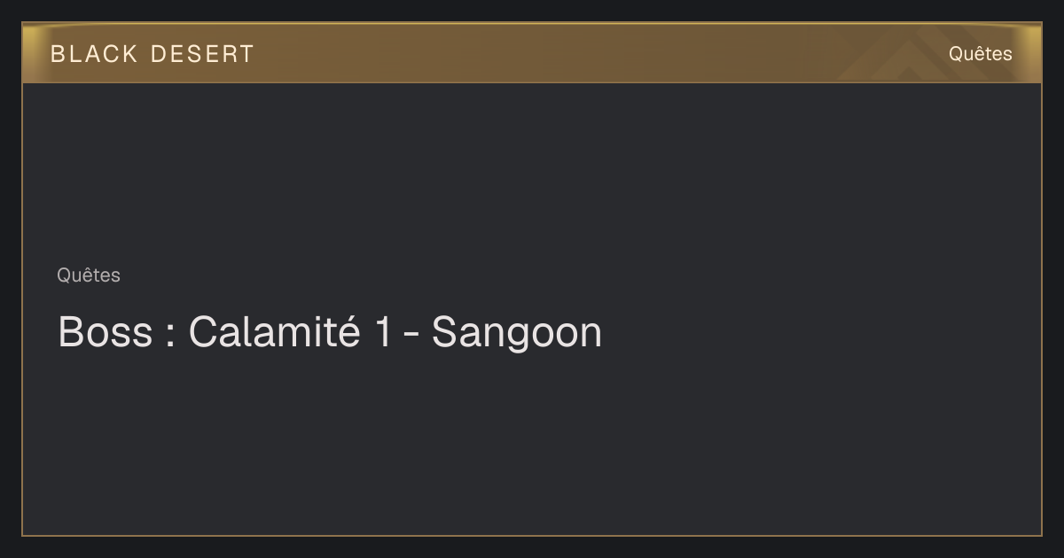Viewport: 1064px width, 558px height.
Task: Open the Quêtes link in the header
Action: pos(980,54)
